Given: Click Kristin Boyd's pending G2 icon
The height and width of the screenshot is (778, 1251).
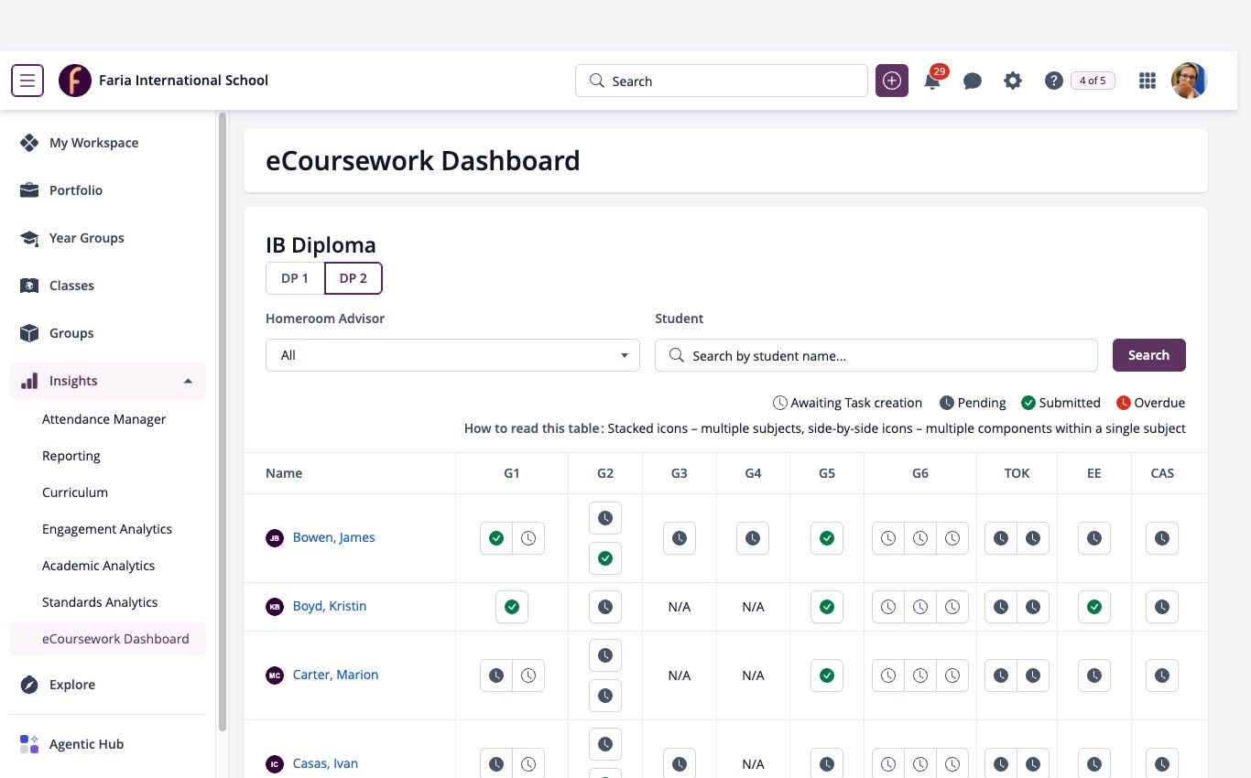Looking at the screenshot, I should point(605,607).
